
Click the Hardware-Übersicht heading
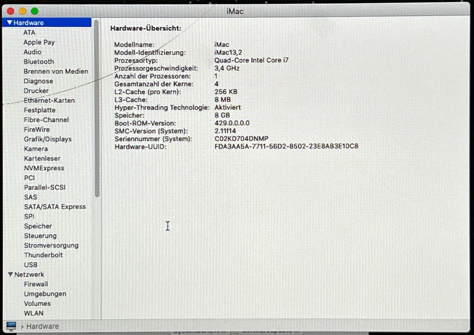click(146, 28)
